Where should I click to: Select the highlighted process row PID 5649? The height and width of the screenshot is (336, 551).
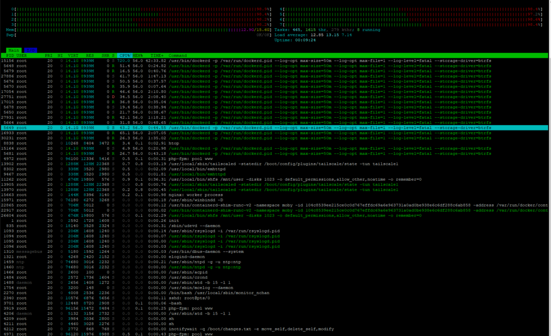click(x=274, y=128)
